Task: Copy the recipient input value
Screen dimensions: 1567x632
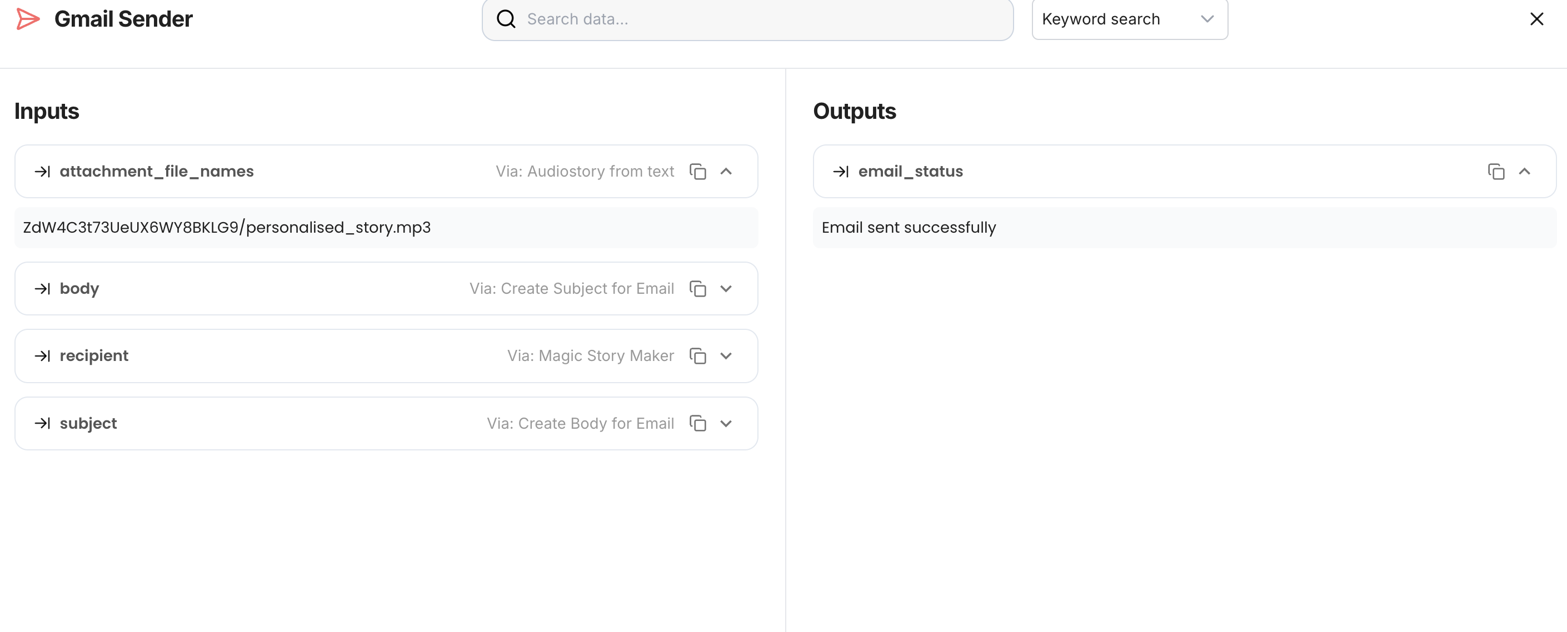Action: tap(698, 356)
